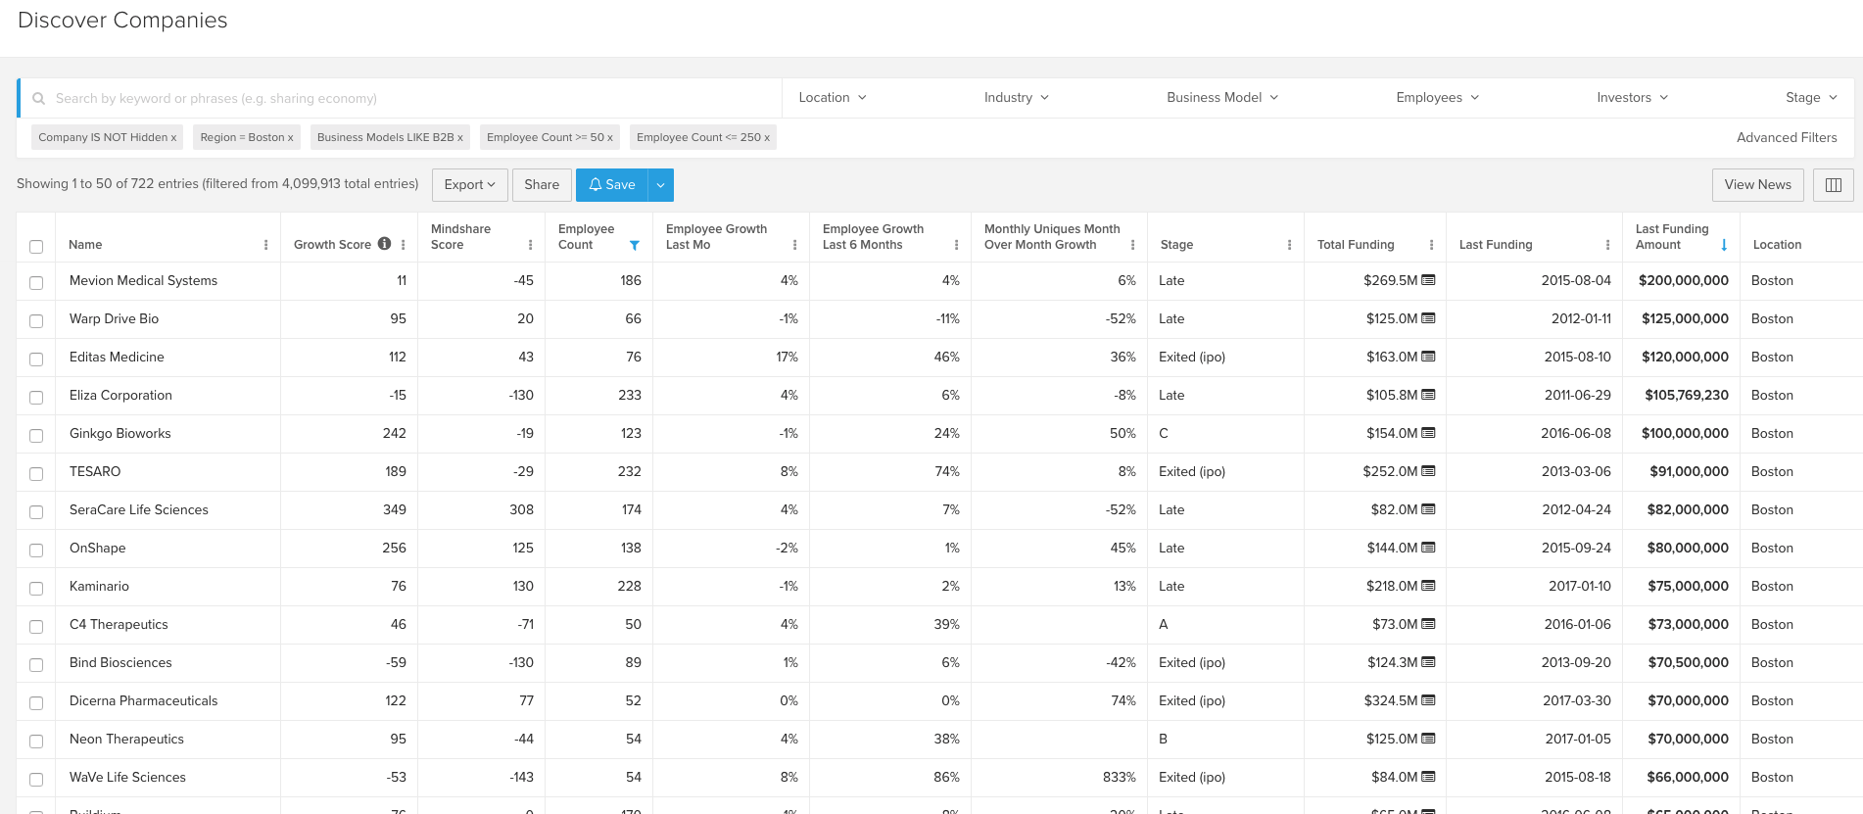Open the Investors filter dropdown
This screenshot has width=1863, height=814.
coord(1633,98)
